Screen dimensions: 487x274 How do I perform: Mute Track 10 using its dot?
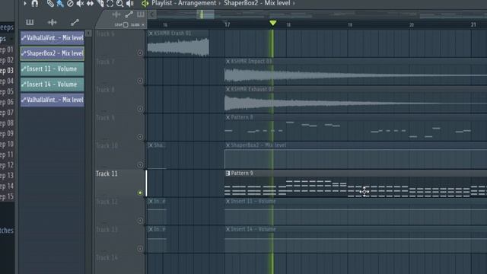pos(140,164)
